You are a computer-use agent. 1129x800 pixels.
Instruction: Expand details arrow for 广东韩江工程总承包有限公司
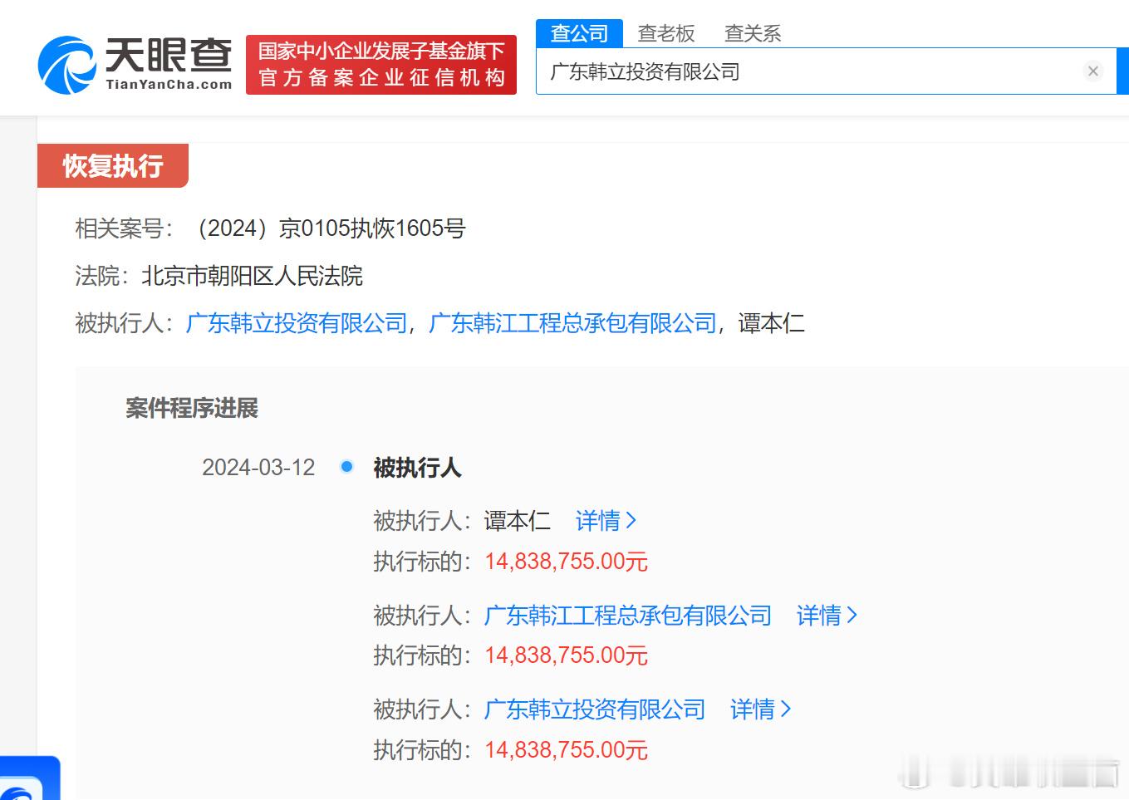(x=852, y=616)
